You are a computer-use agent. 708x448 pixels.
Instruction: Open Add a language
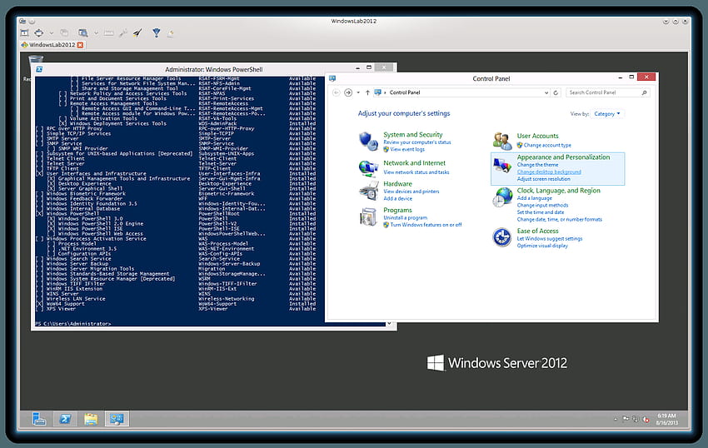point(535,198)
